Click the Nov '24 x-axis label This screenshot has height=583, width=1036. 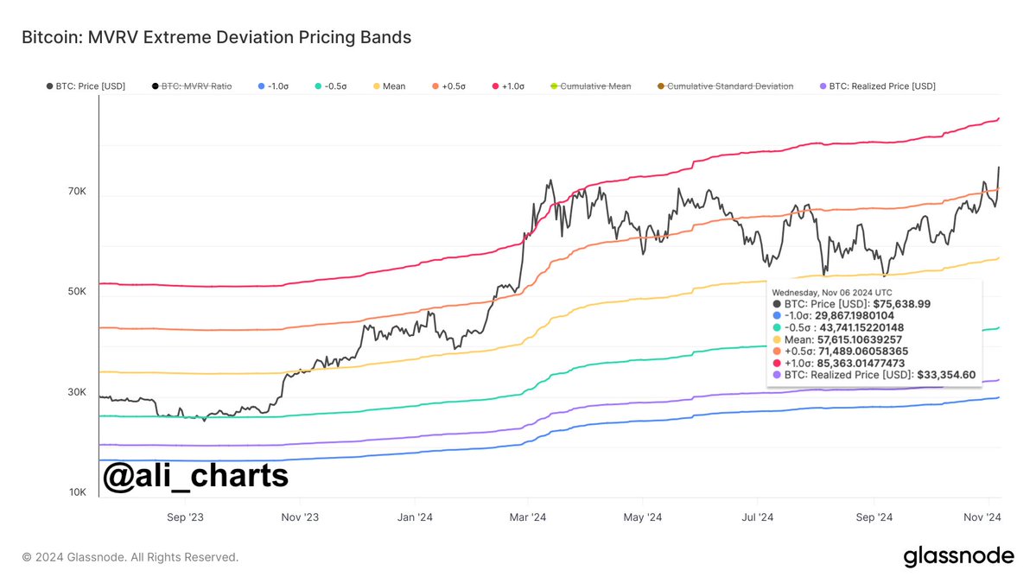pyautogui.click(x=982, y=517)
